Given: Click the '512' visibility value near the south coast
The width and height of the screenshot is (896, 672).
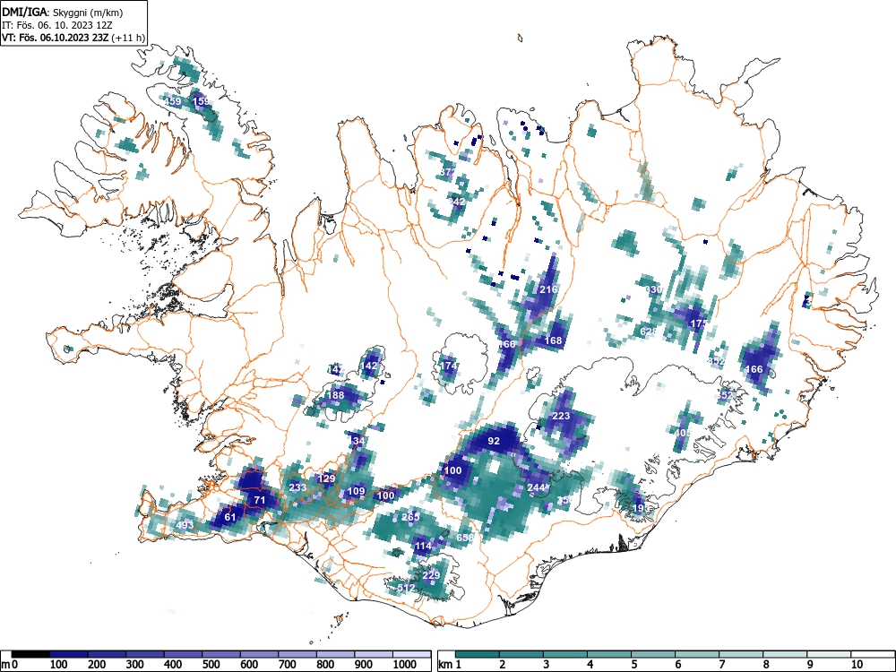Looking at the screenshot, I should click(406, 588).
